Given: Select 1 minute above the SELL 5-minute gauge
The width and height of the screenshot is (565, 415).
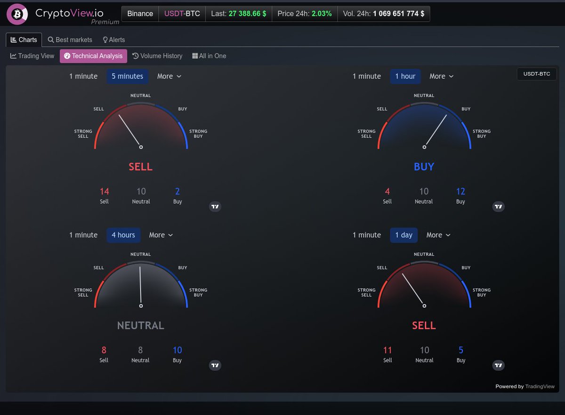Looking at the screenshot, I should point(83,76).
